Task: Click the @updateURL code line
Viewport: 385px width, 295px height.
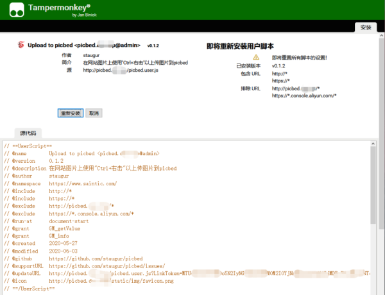Action: click(187, 273)
